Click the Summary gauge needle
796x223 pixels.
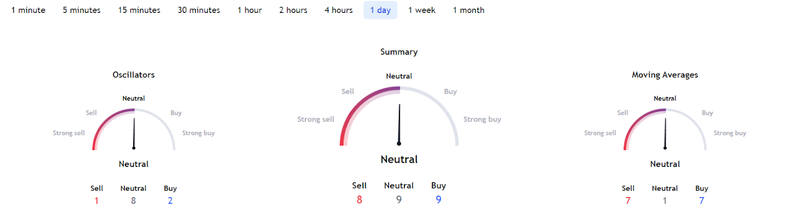[x=399, y=124]
